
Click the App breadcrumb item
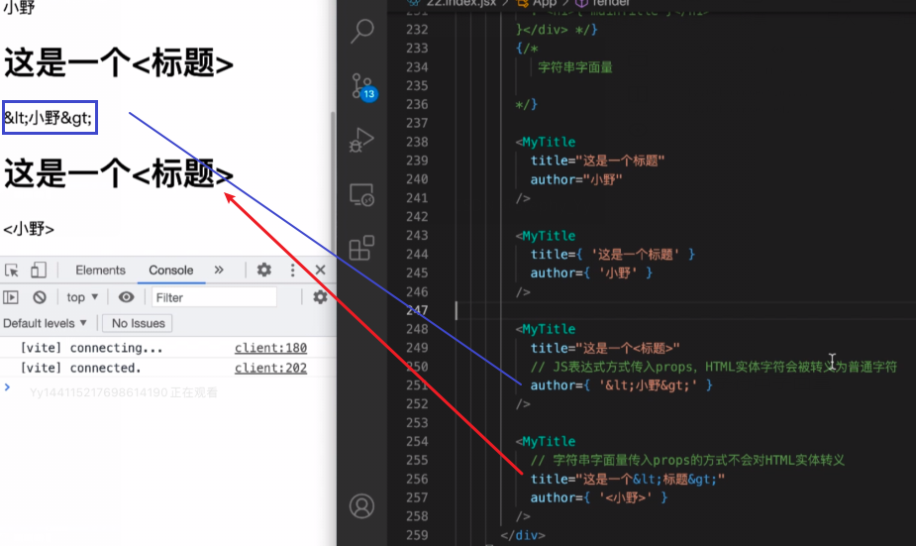pyautogui.click(x=538, y=3)
